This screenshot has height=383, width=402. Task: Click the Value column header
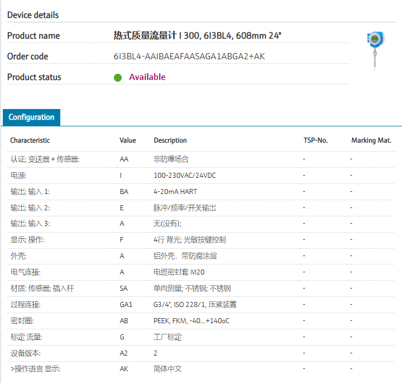[x=128, y=140]
